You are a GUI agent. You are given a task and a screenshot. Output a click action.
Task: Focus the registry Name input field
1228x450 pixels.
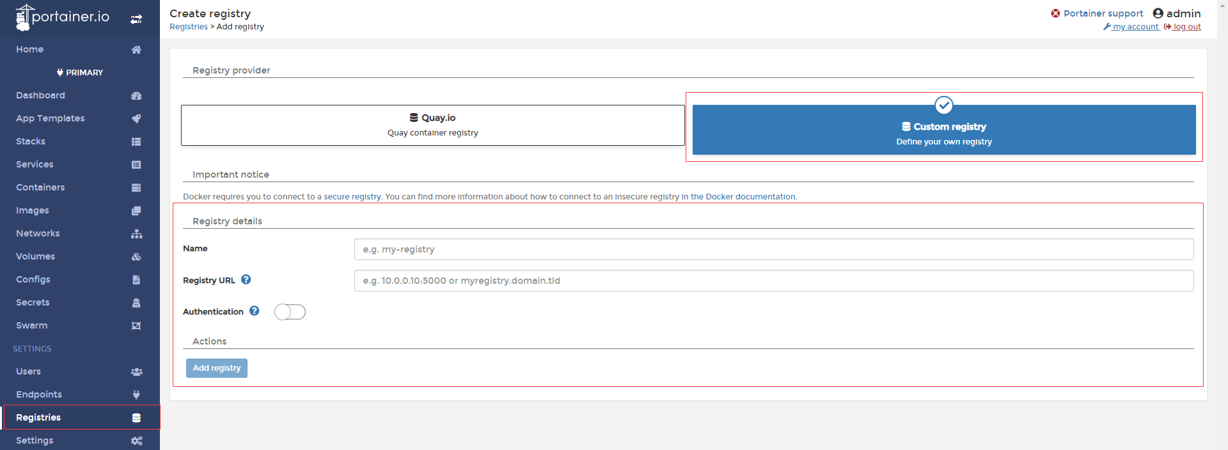(x=774, y=249)
